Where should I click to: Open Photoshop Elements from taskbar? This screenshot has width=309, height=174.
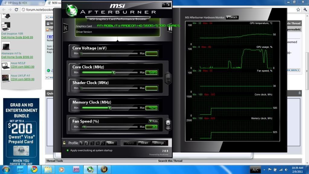coord(20,169)
